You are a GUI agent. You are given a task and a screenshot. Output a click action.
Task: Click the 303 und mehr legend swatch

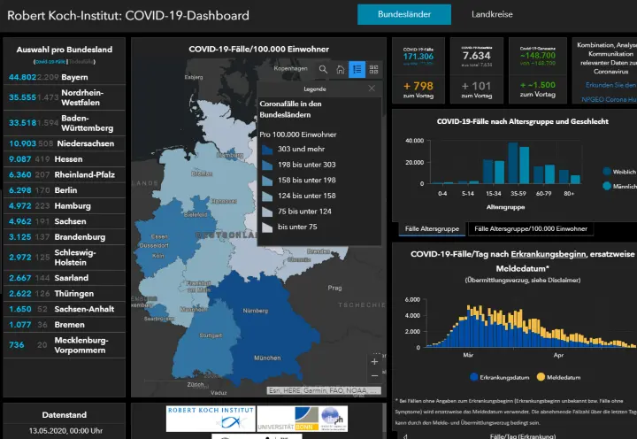pos(267,150)
